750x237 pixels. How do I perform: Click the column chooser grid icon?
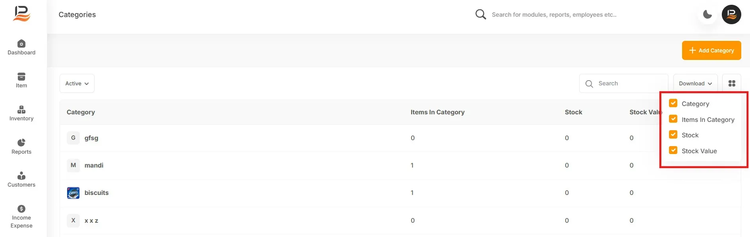732,83
